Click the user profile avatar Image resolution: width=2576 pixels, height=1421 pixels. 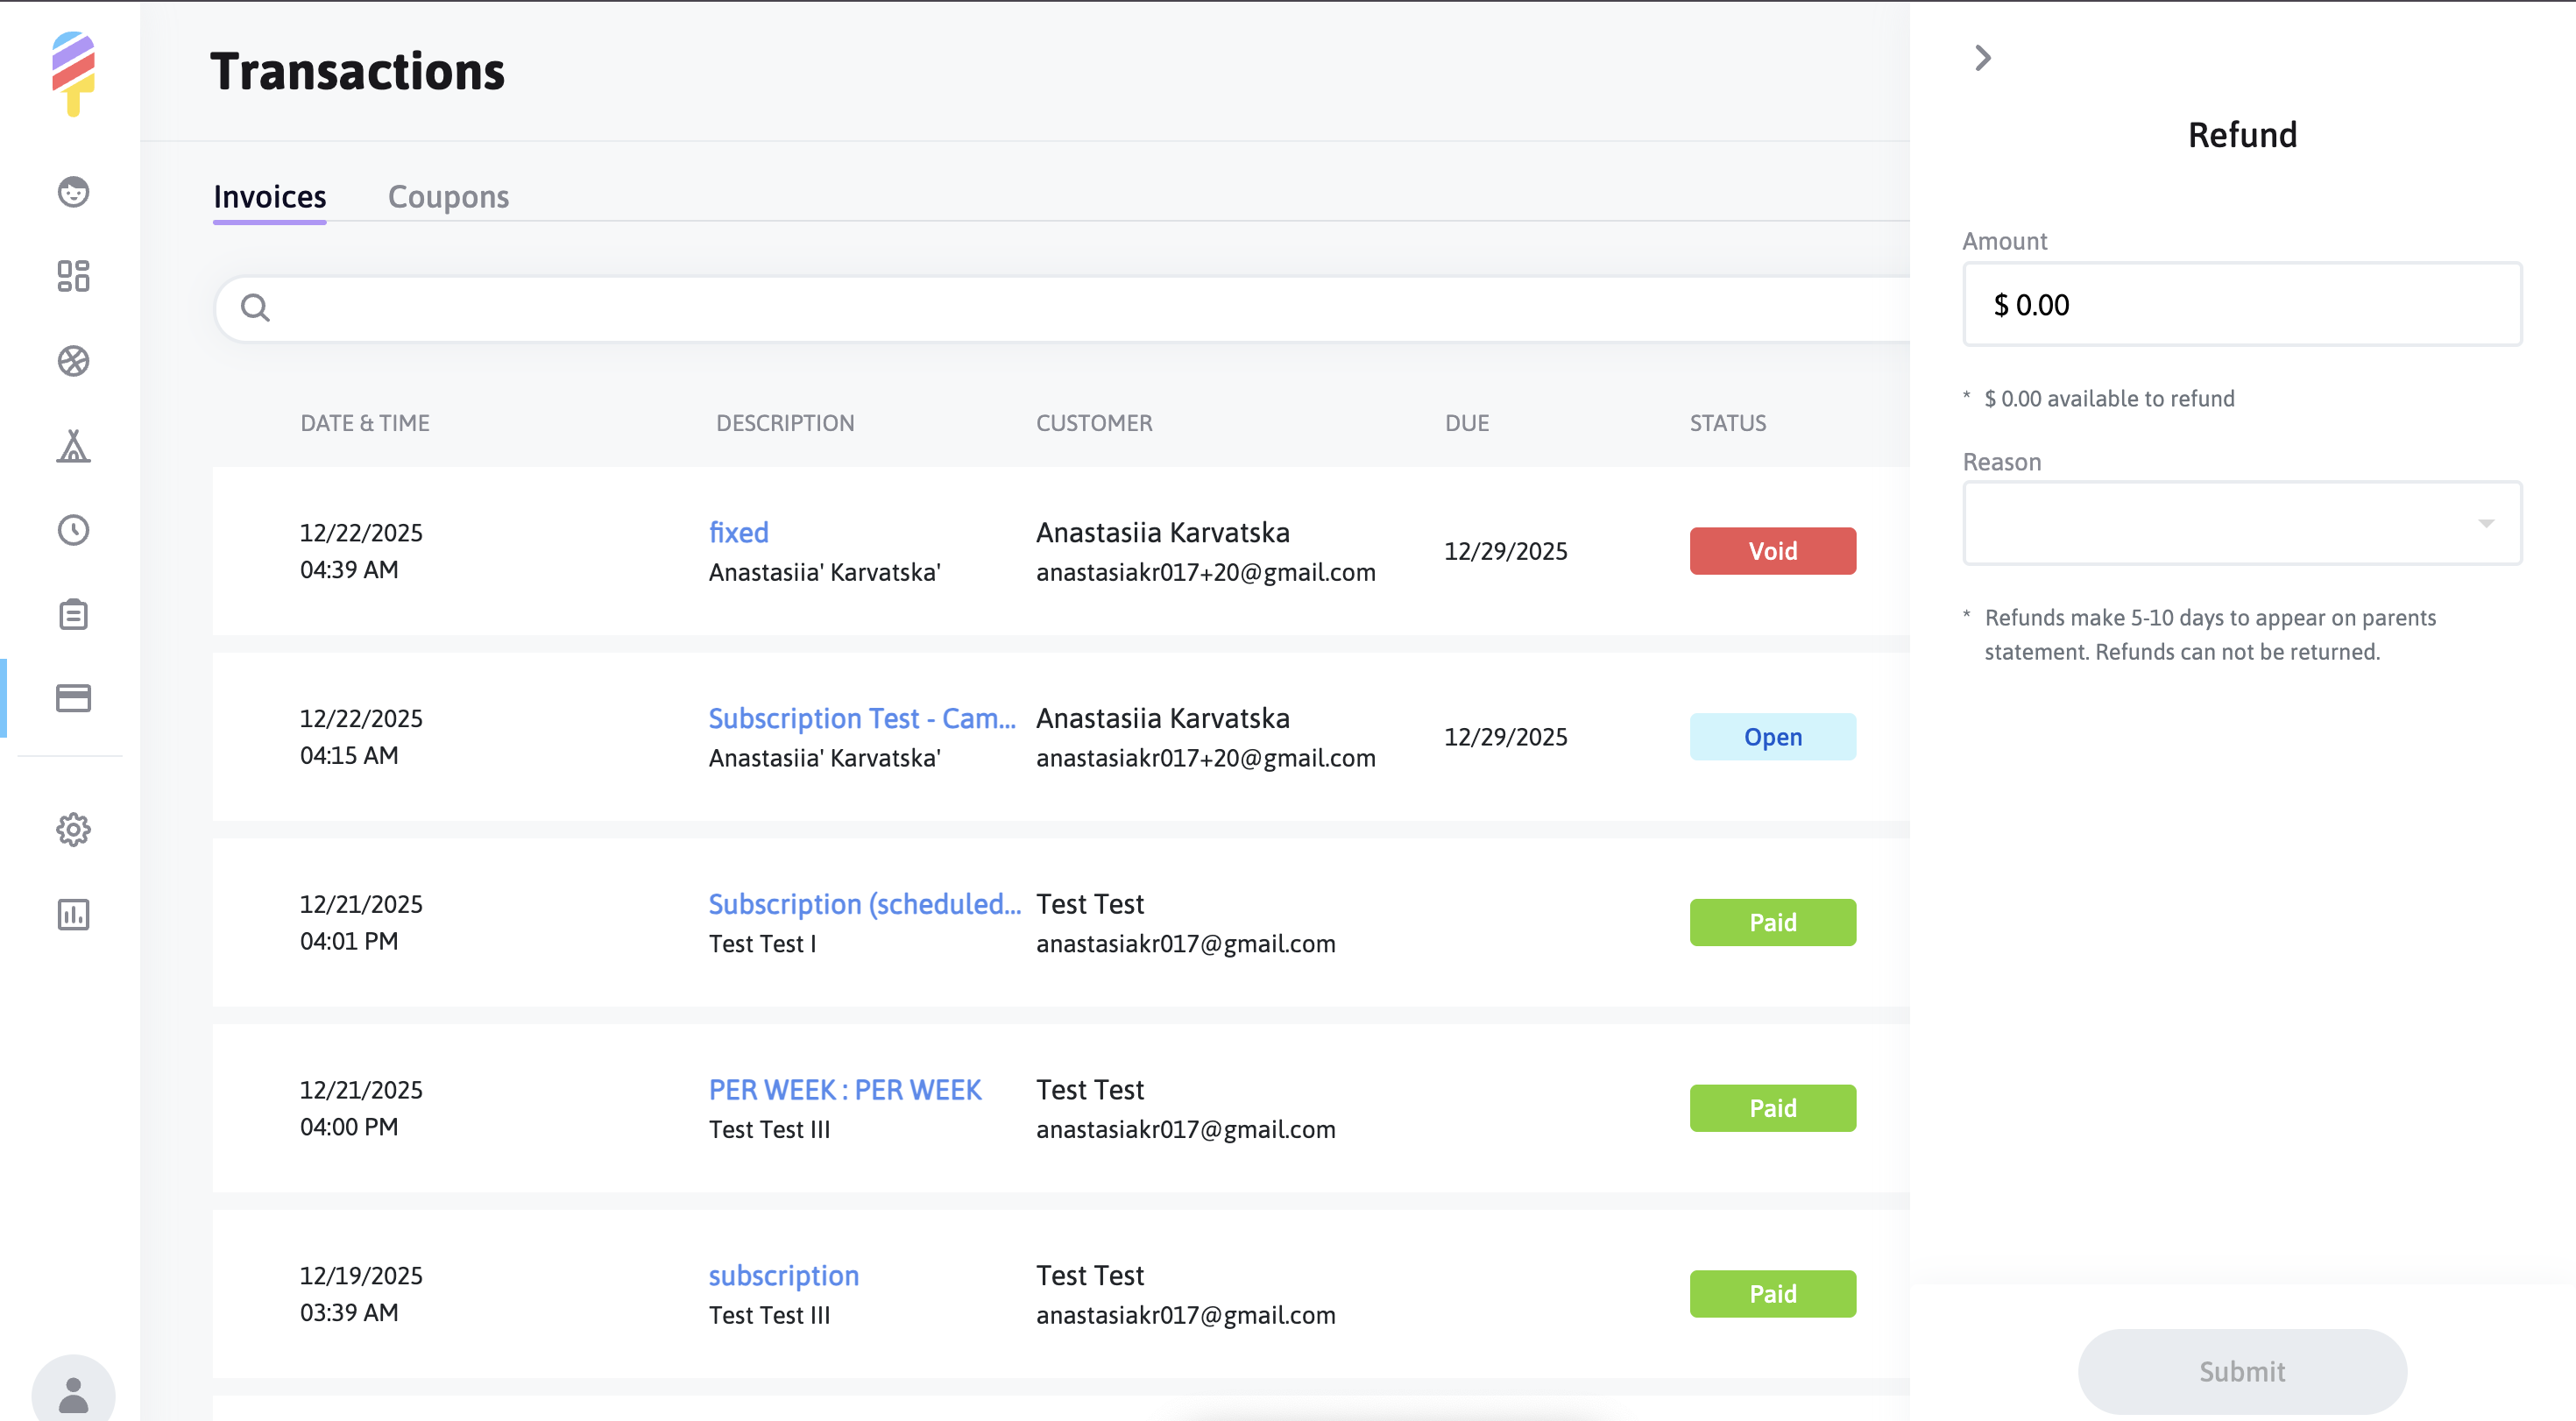tap(73, 1393)
